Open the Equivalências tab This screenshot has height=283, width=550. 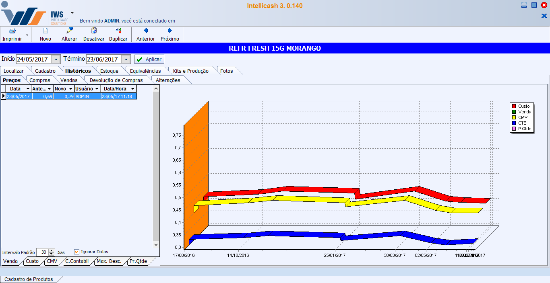pos(145,71)
